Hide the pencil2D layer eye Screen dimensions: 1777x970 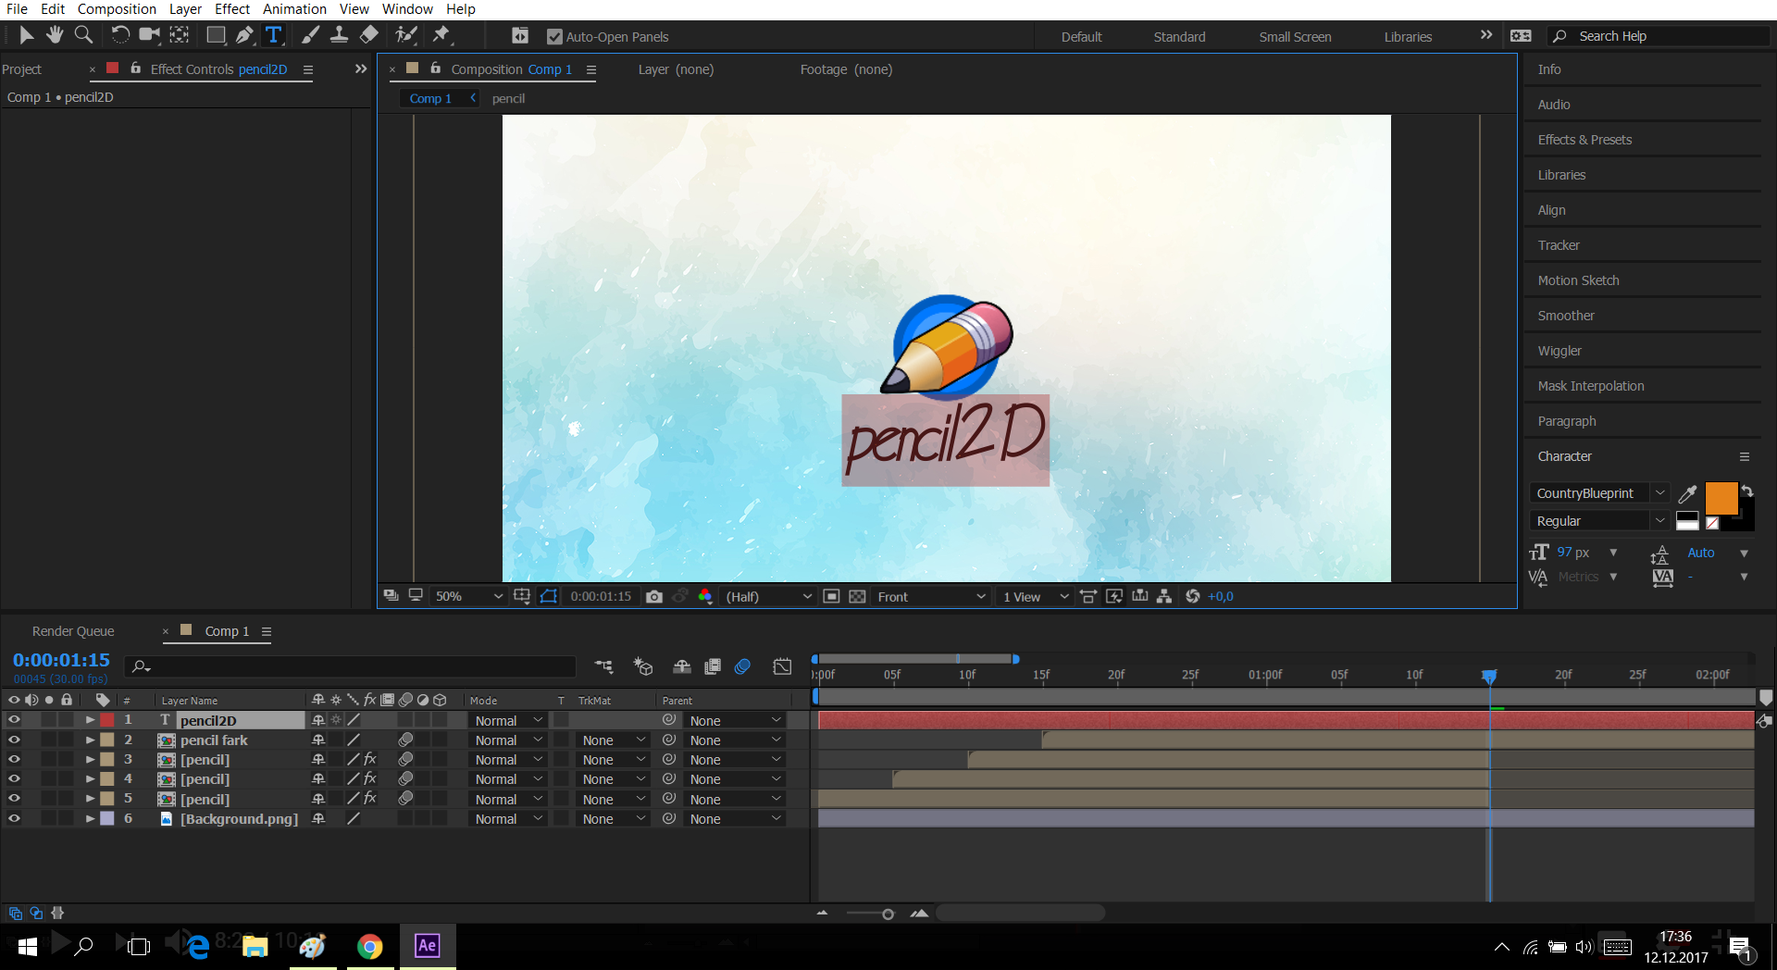[14, 720]
